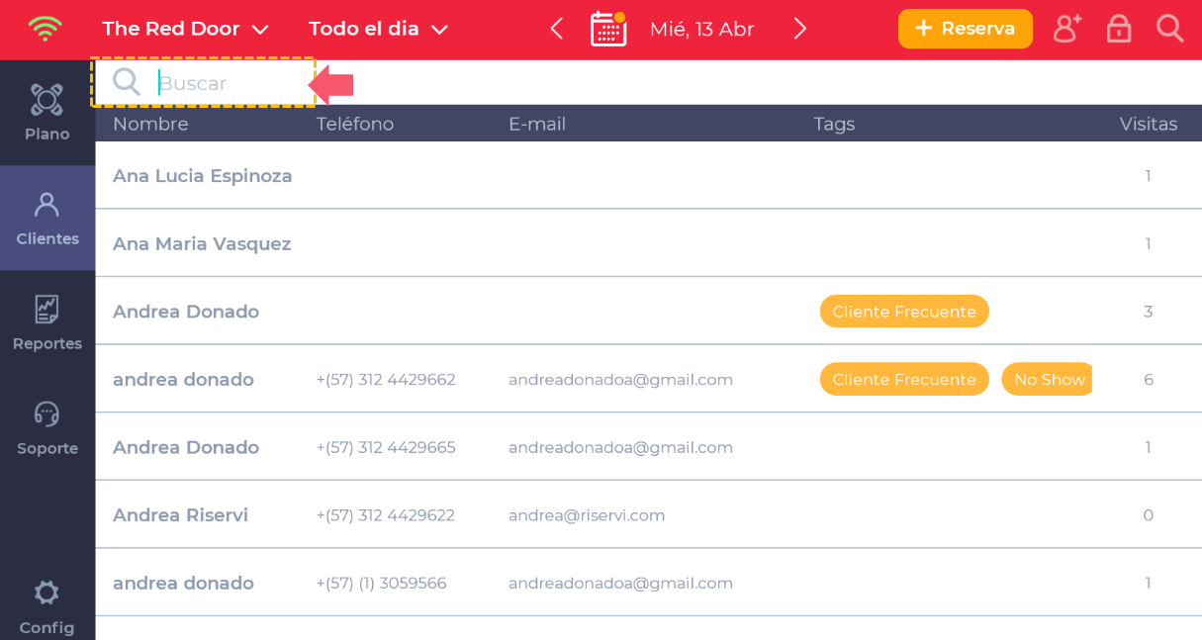Create a new booking with + Reserva
Image resolution: width=1202 pixels, height=640 pixels.
(966, 29)
